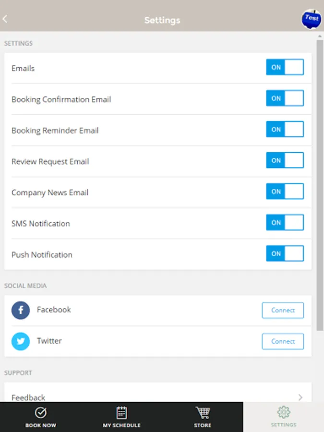
Task: Switch off Review Request Email
Action: coord(285,161)
